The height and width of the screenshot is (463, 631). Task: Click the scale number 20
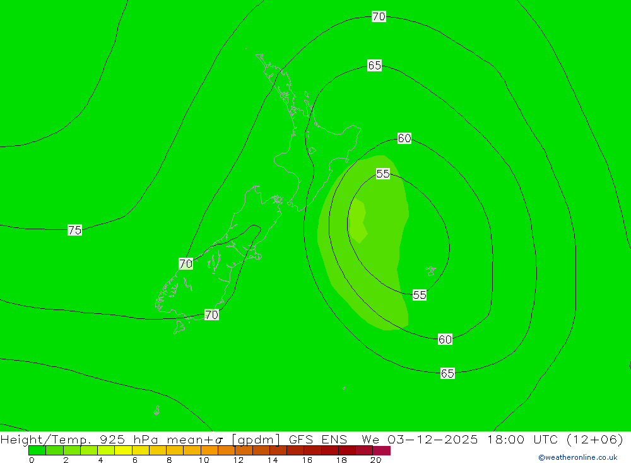click(376, 460)
